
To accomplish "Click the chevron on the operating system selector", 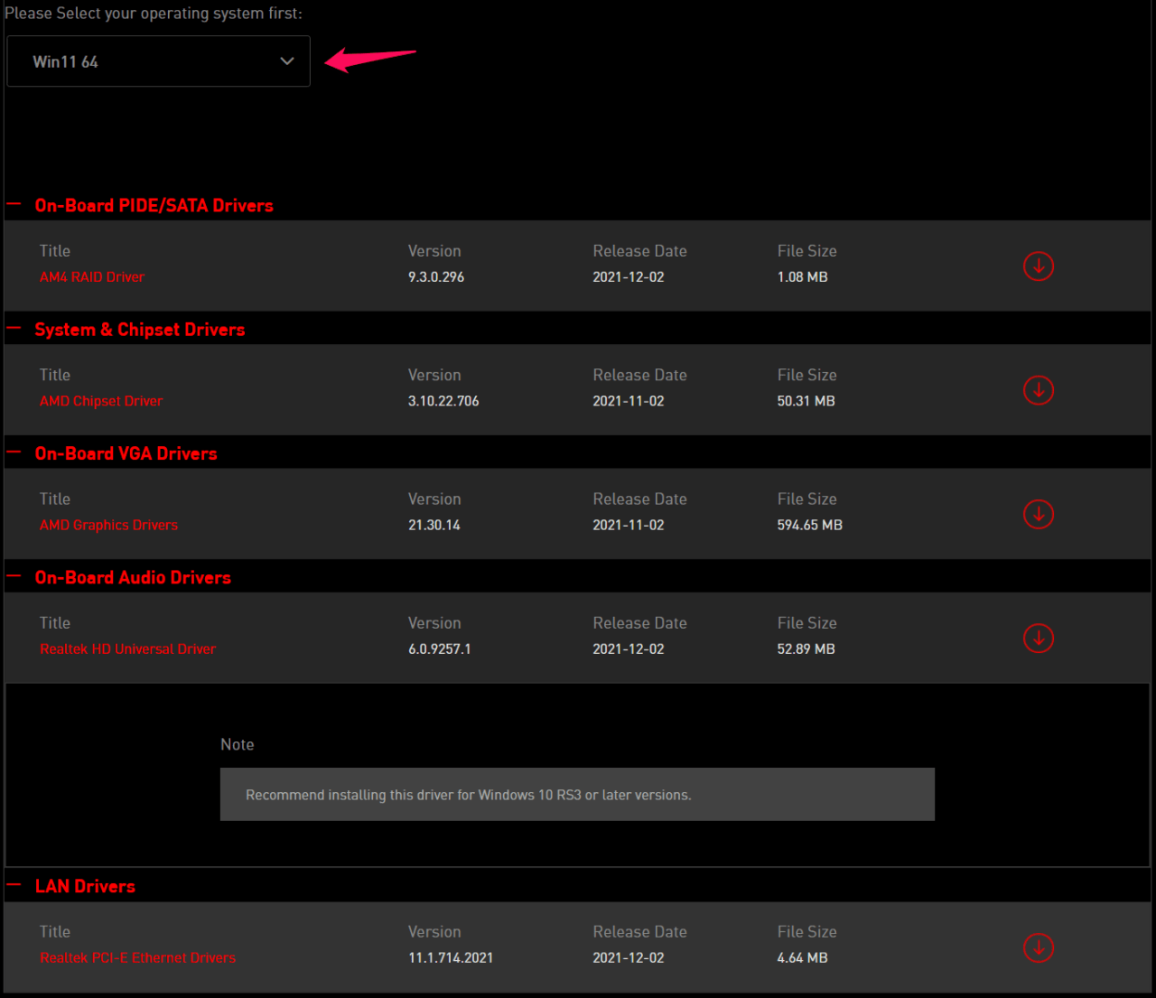I will click(x=286, y=61).
